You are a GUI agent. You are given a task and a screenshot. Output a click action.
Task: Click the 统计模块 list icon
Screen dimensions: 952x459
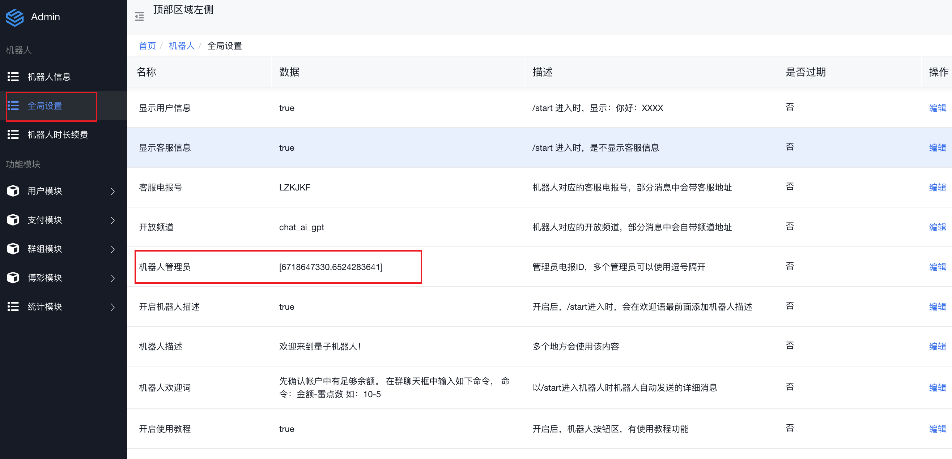(x=13, y=306)
